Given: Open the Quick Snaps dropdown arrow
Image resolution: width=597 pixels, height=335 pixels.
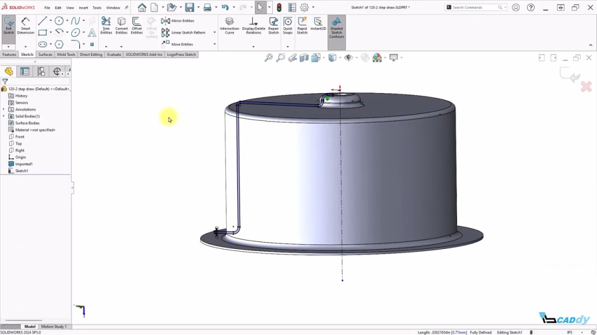Looking at the screenshot, I should [x=287, y=47].
